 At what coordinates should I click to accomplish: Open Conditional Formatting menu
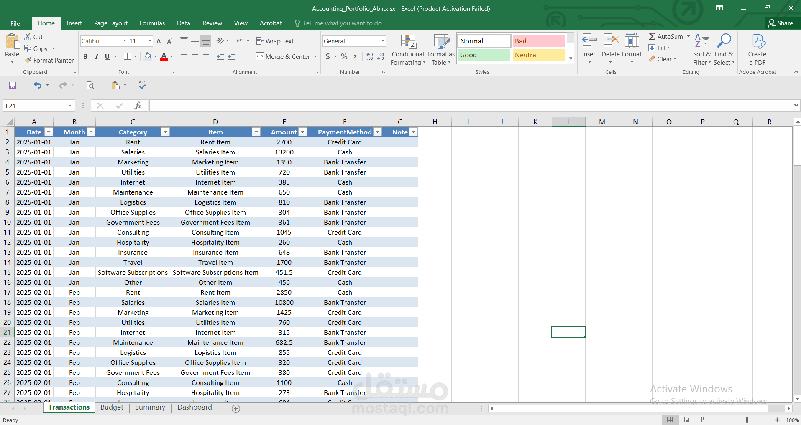point(408,50)
